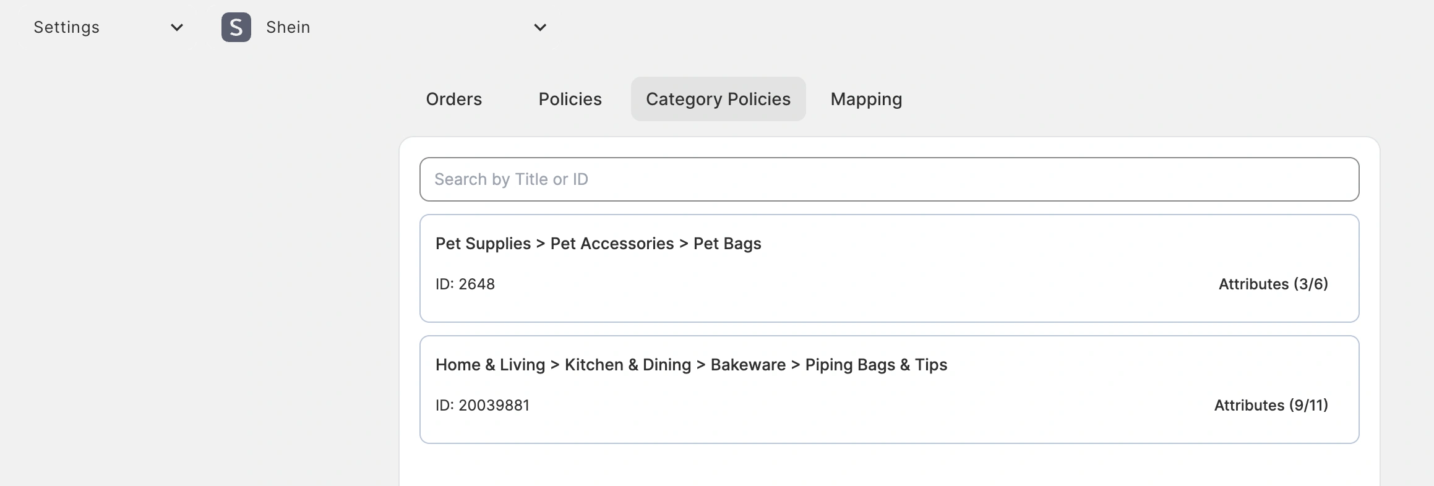Image resolution: width=1434 pixels, height=486 pixels.
Task: Open the Policies tab
Action: click(570, 99)
